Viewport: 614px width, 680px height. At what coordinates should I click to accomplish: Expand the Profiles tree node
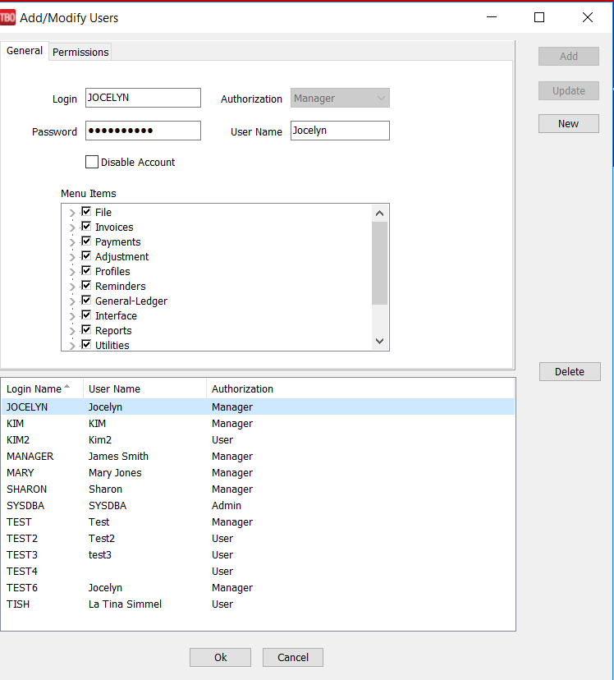(x=72, y=272)
